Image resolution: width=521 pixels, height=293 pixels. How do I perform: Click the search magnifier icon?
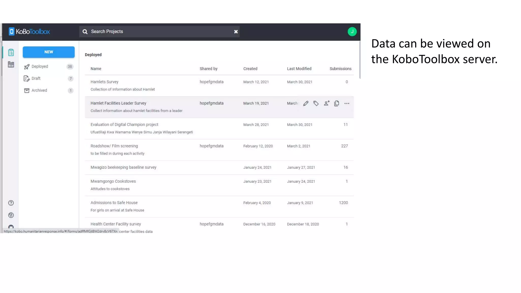(x=85, y=32)
